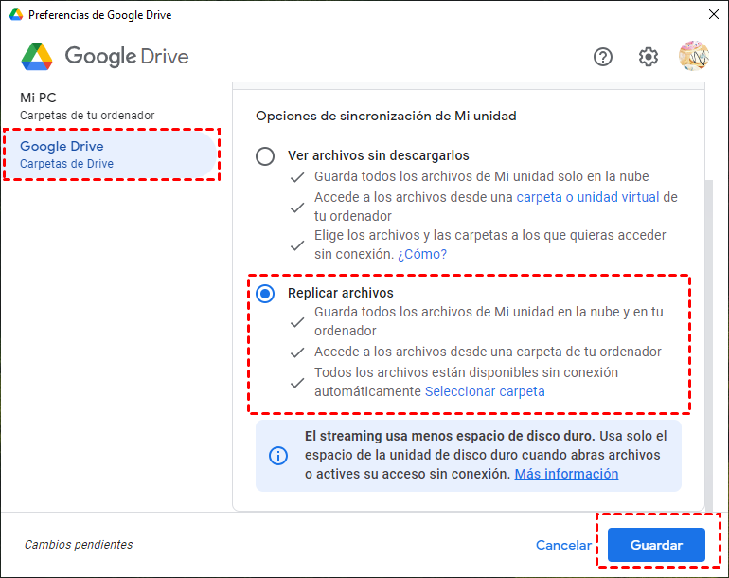Open 'carpeta o unidad virtual' link
This screenshot has height=578, width=729.
coord(588,197)
